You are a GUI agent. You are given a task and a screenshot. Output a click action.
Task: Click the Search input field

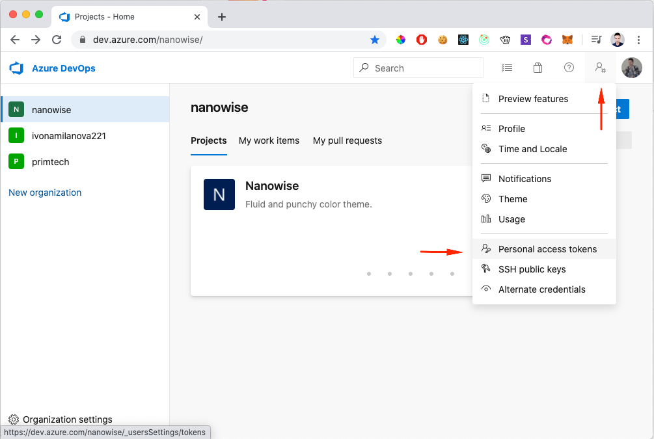tap(418, 68)
